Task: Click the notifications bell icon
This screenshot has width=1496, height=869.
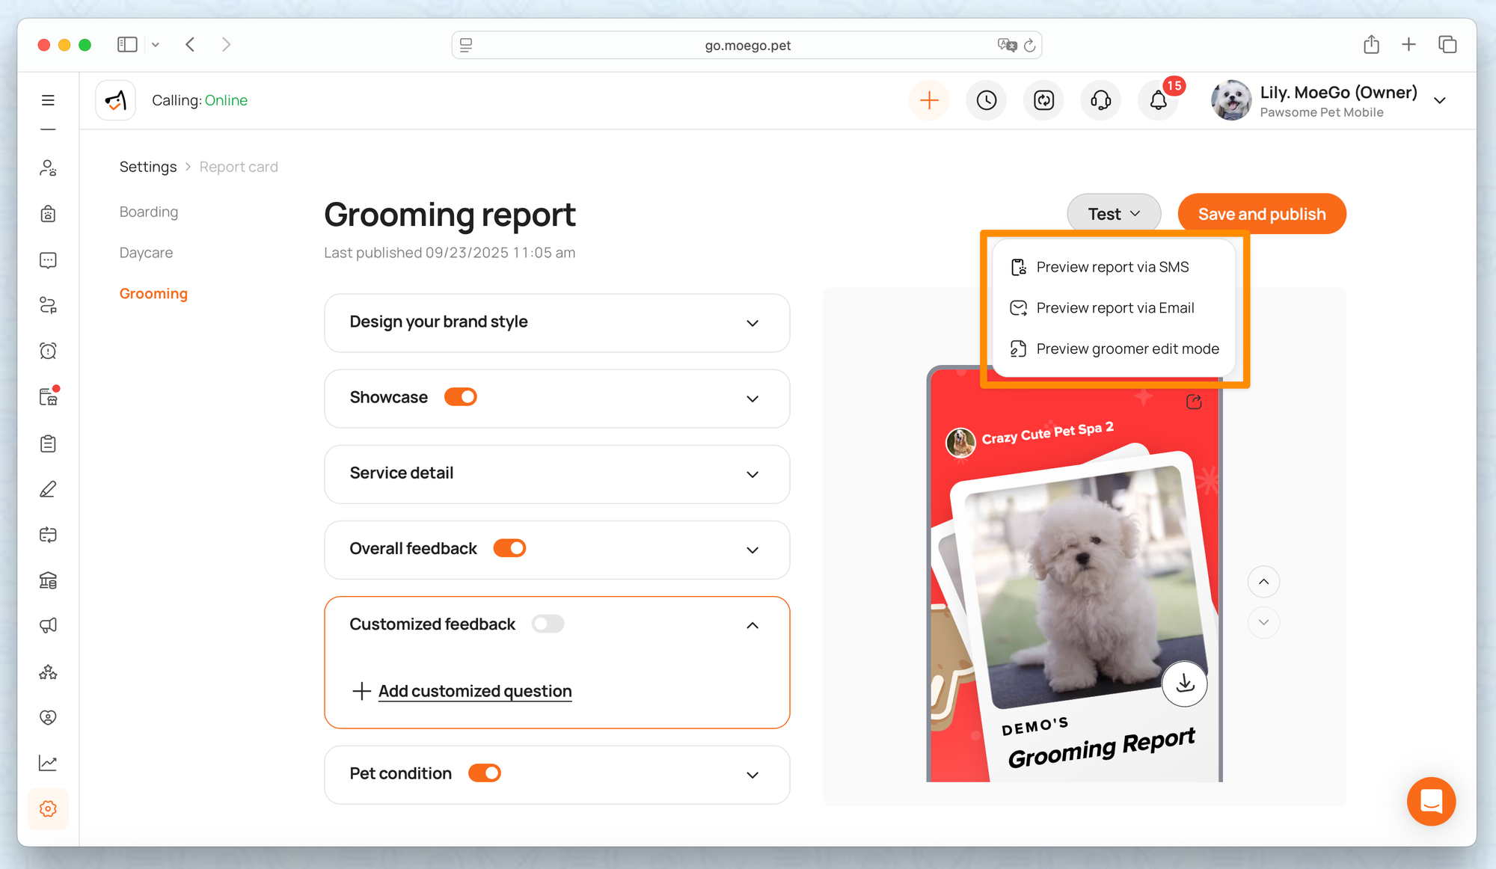Action: 1158,100
